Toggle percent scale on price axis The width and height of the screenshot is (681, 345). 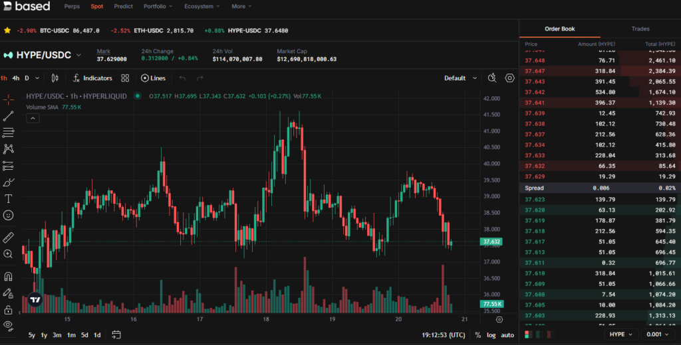(x=477, y=335)
